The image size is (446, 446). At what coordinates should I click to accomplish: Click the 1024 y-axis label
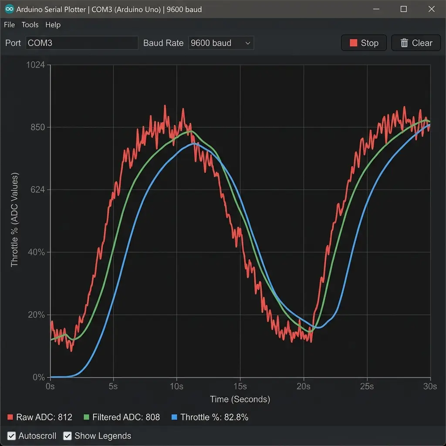point(36,65)
